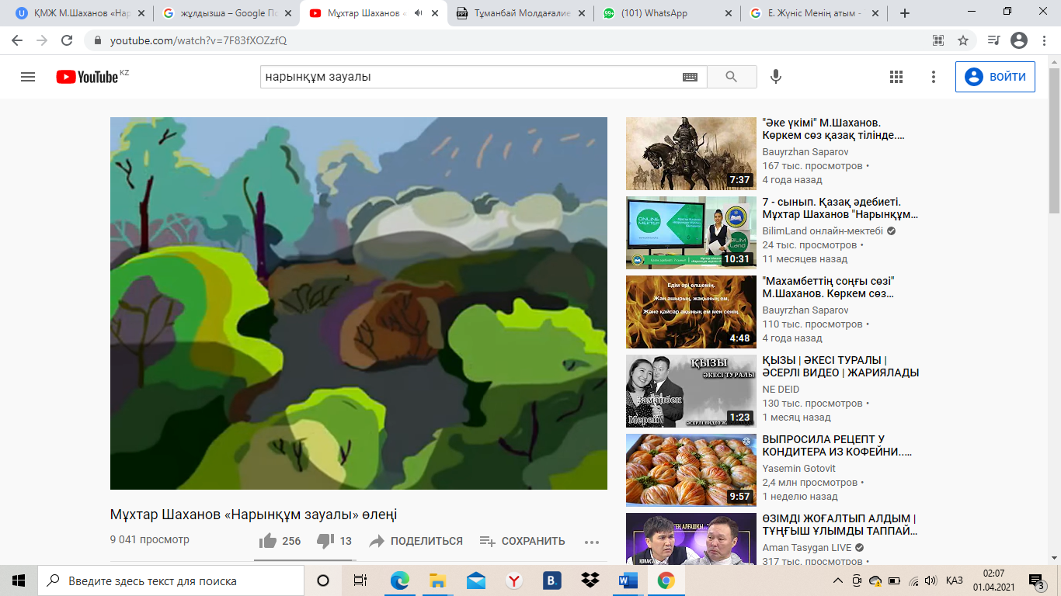Open the BilimLand онлайн-мектебі channel link
The width and height of the screenshot is (1061, 596).
point(823,231)
